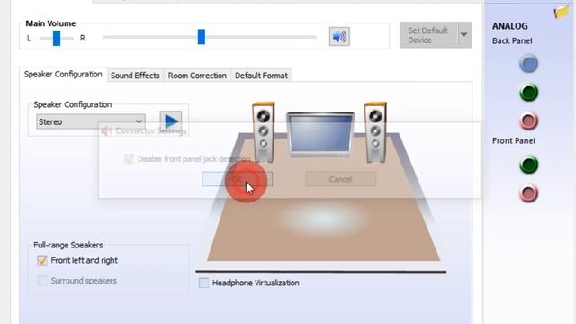Screen dimensions: 576x324
Task: Mute the main volume speaker icon
Action: click(x=339, y=36)
